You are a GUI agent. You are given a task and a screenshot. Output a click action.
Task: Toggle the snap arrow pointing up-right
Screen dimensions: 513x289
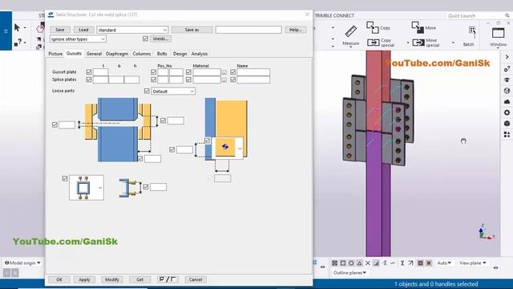(410, 263)
